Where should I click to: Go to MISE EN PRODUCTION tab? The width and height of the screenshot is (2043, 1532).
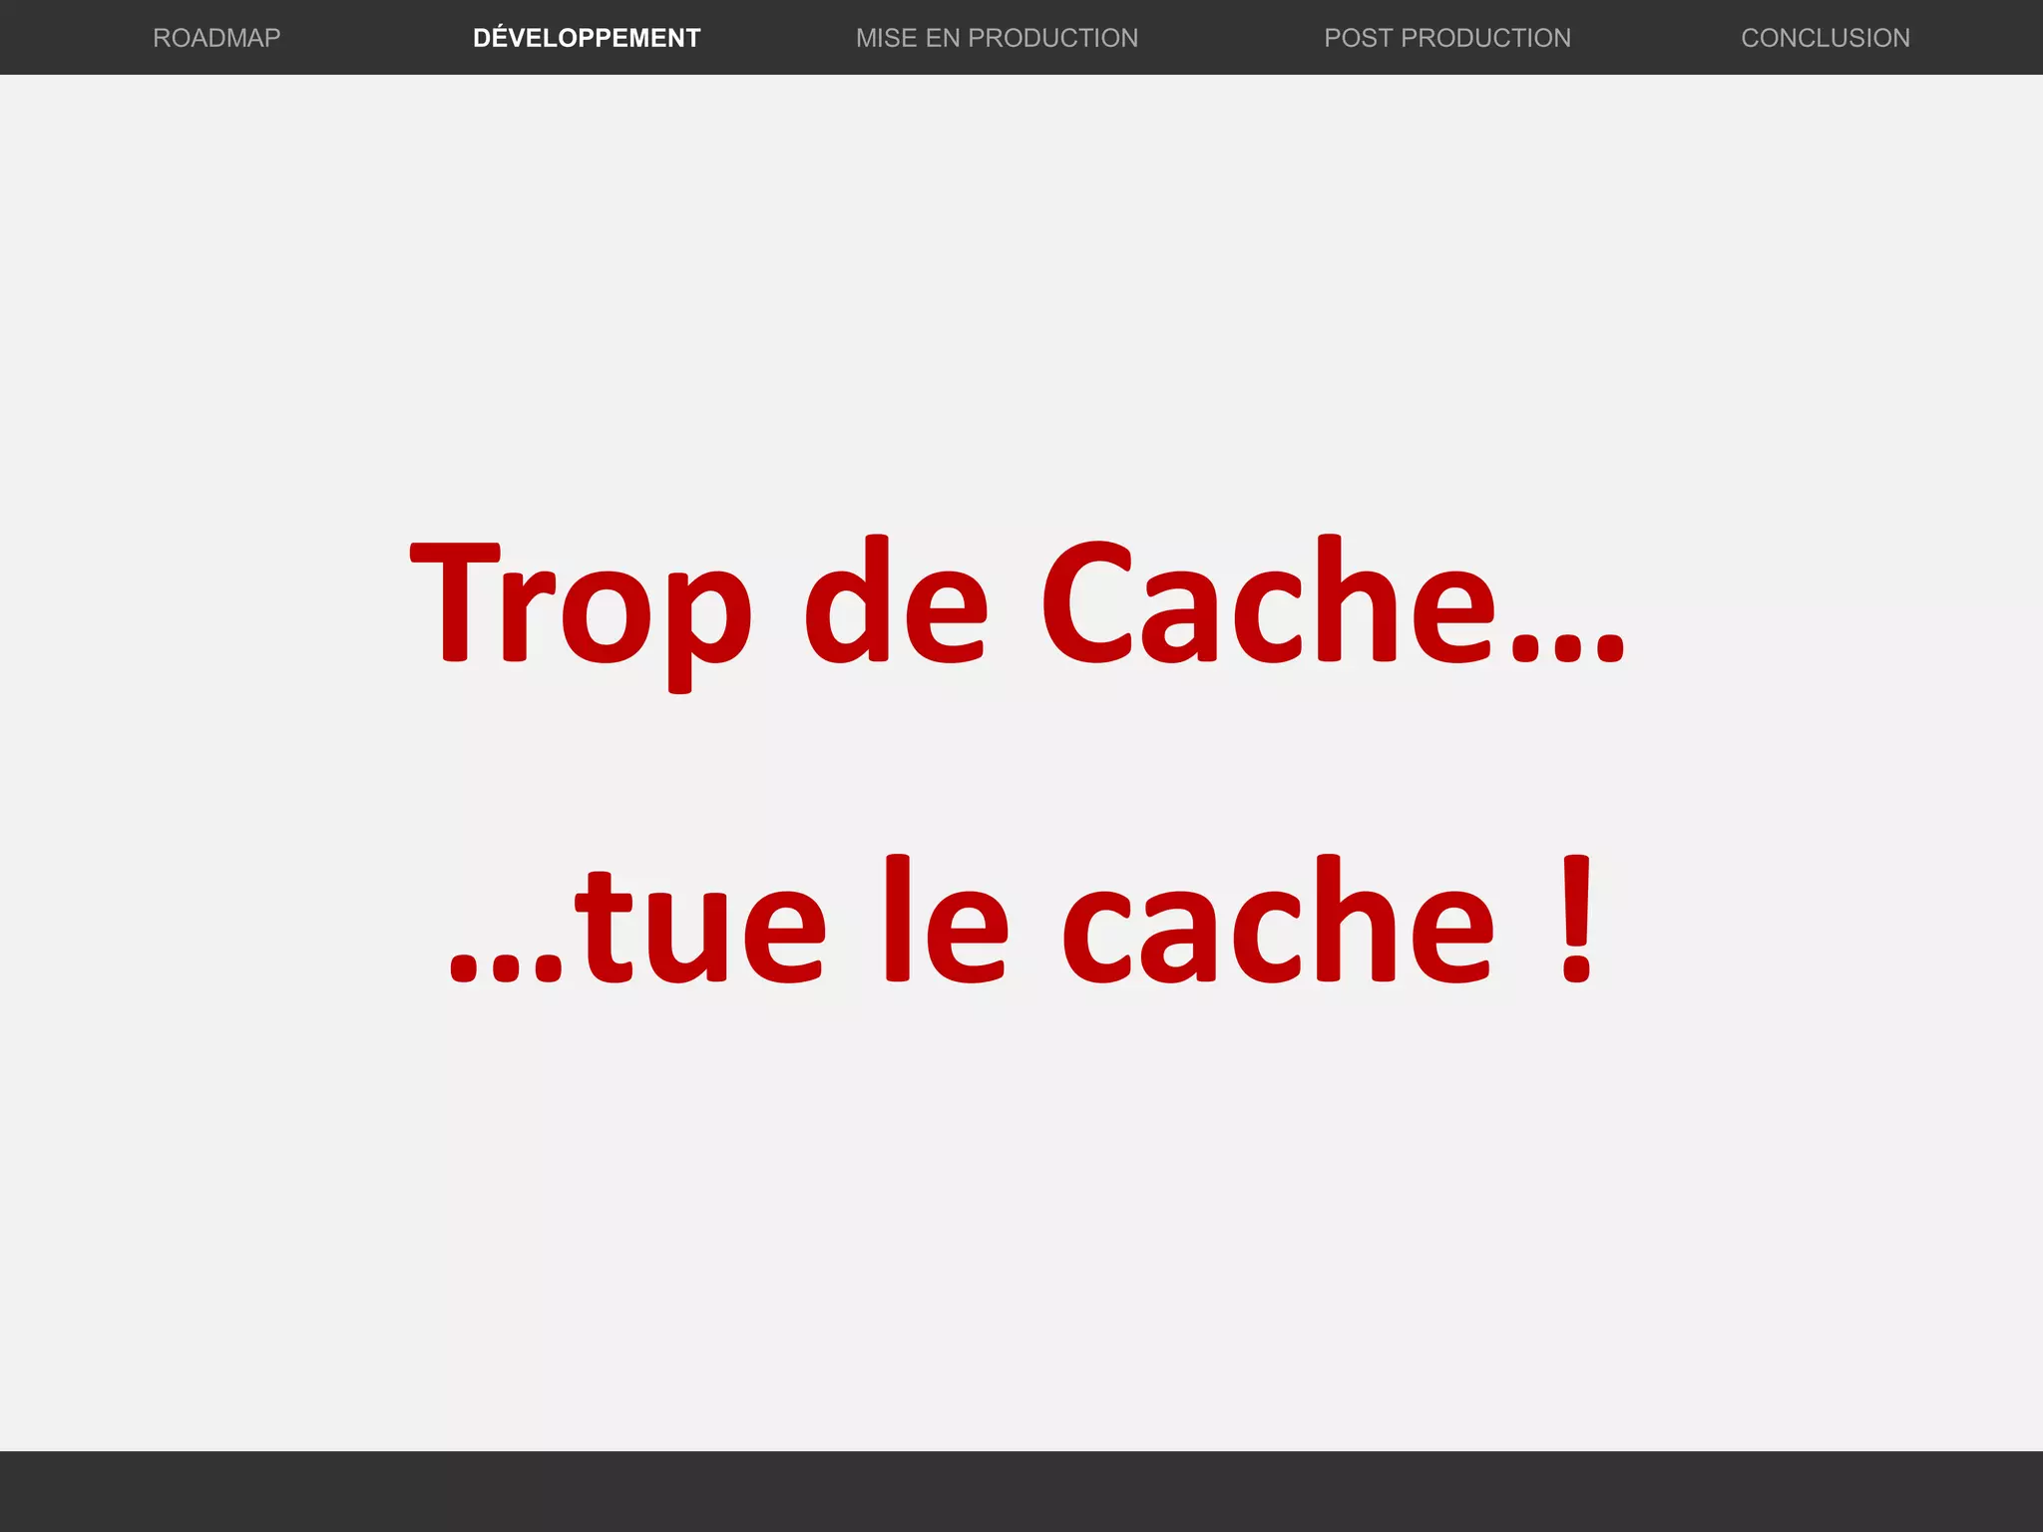pos(997,38)
